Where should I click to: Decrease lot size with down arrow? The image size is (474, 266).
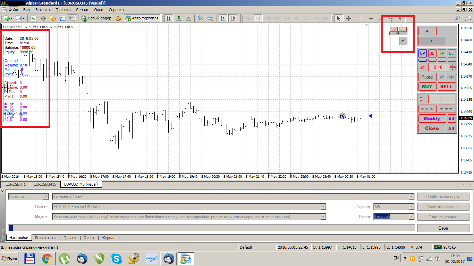tap(452, 69)
